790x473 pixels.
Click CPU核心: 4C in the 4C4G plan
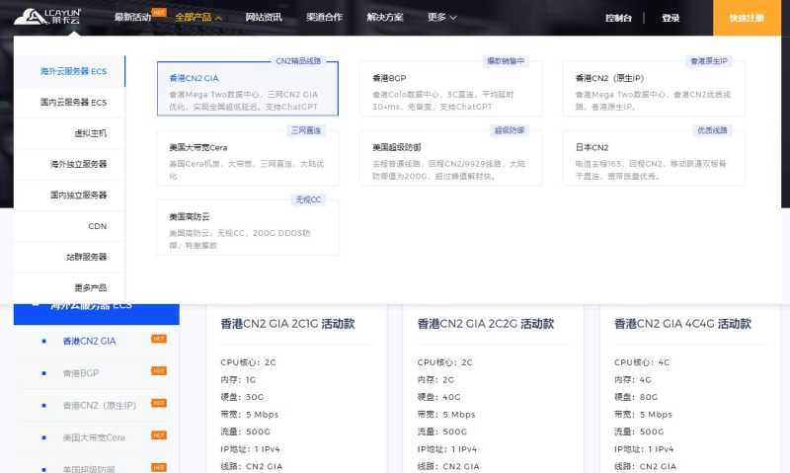(x=642, y=362)
